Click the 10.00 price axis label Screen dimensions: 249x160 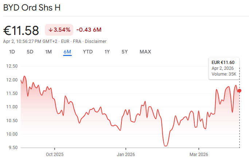pyautogui.click(x=12, y=134)
